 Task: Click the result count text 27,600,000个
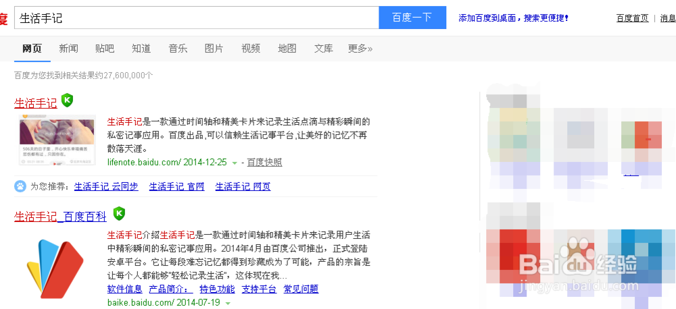coord(129,76)
